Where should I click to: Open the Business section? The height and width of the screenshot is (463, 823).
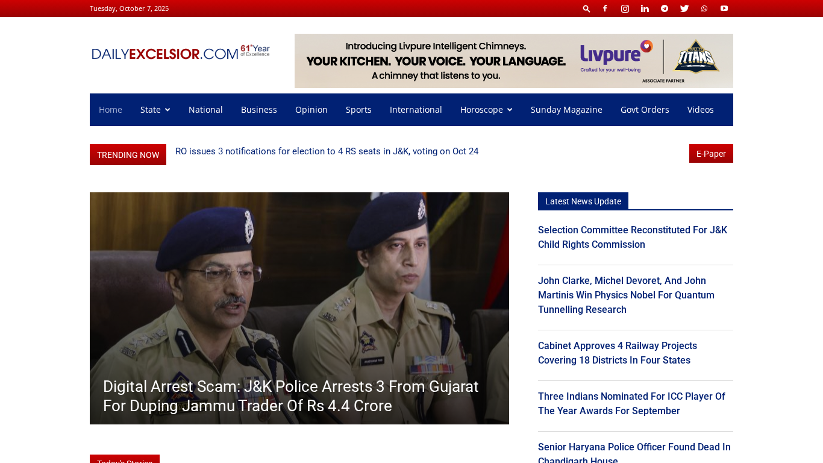(x=259, y=110)
